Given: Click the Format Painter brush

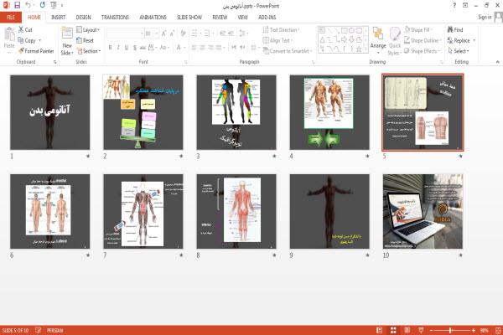Looking at the screenshot, I should 21,50.
